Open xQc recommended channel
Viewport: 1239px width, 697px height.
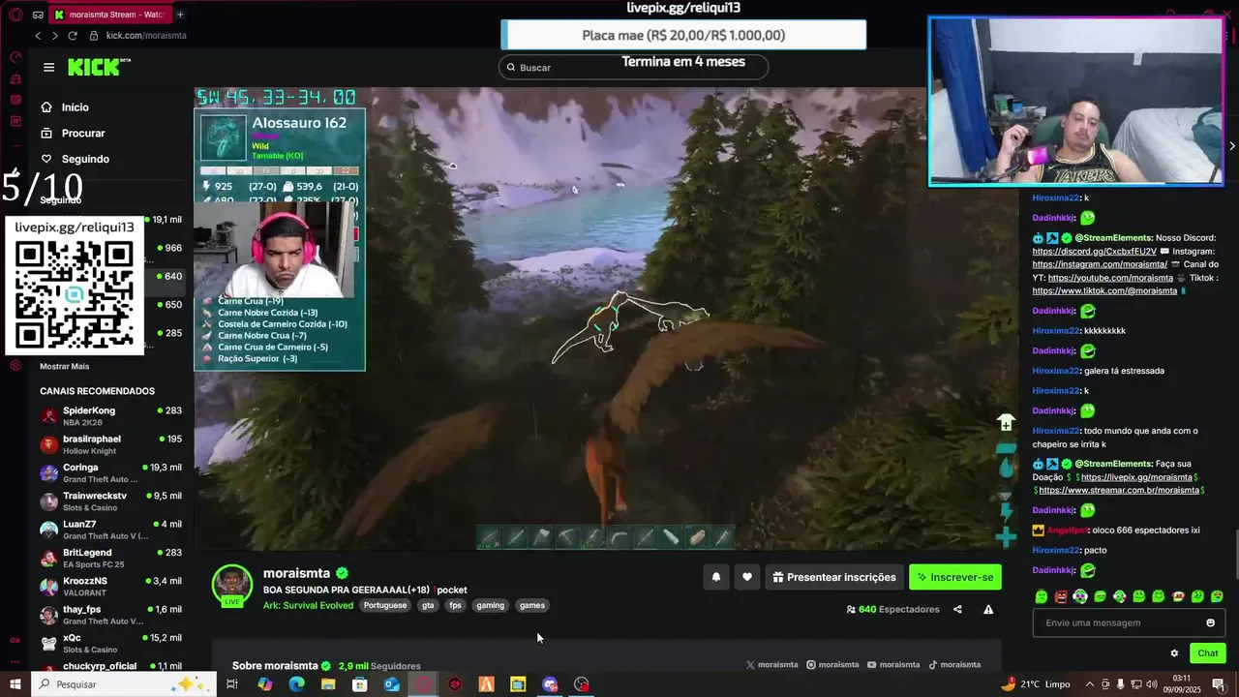[x=110, y=644]
